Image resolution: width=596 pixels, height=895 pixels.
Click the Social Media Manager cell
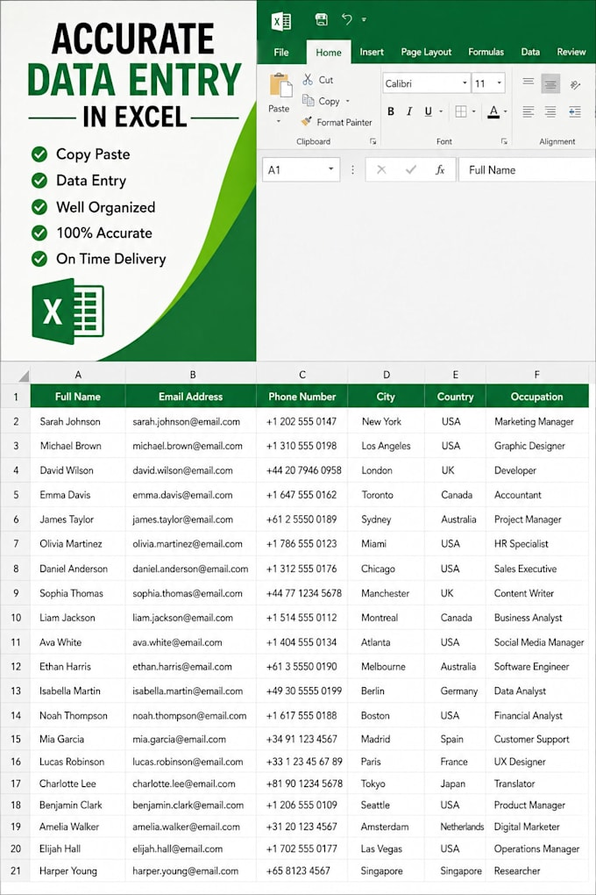tap(536, 642)
